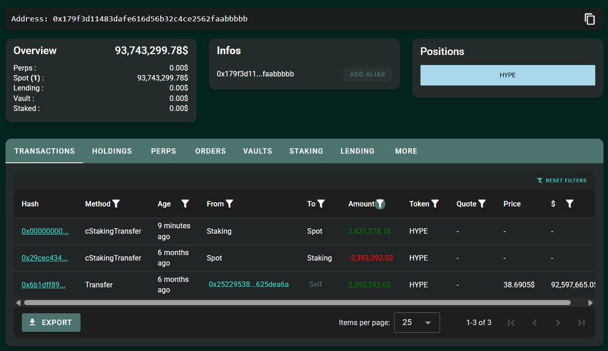Go to the next page of transactions
The width and height of the screenshot is (608, 351).
click(558, 322)
